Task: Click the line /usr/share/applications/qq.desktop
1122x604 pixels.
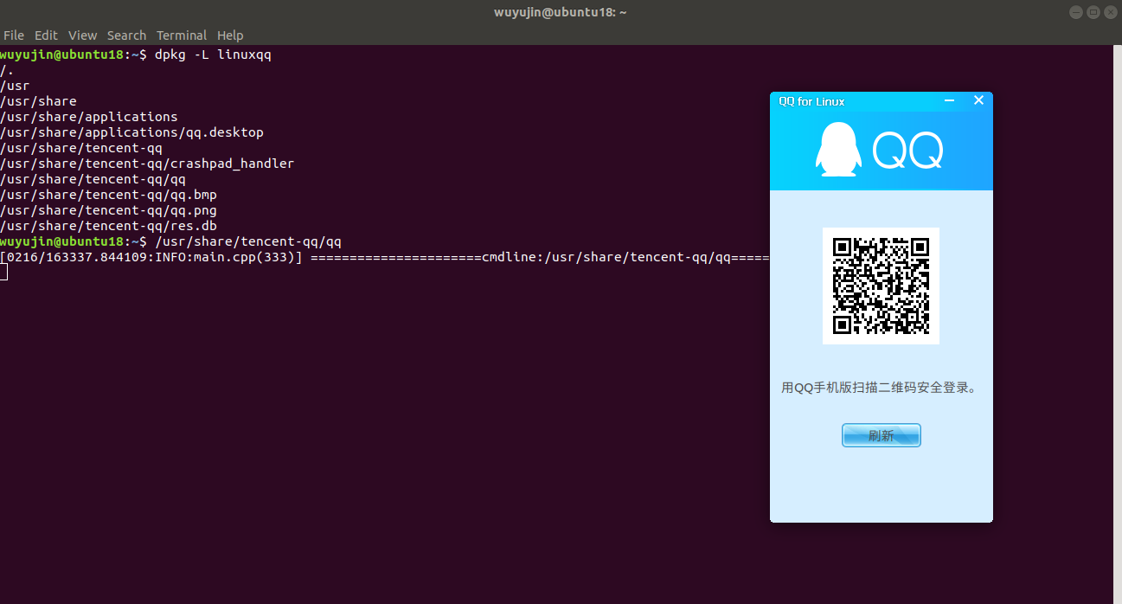Action: (132, 132)
